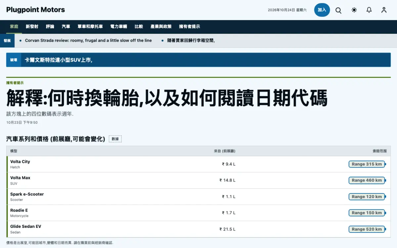
Task: Click the 該方塊上的四位數碼表示週年 subheading
Action: click(40, 114)
